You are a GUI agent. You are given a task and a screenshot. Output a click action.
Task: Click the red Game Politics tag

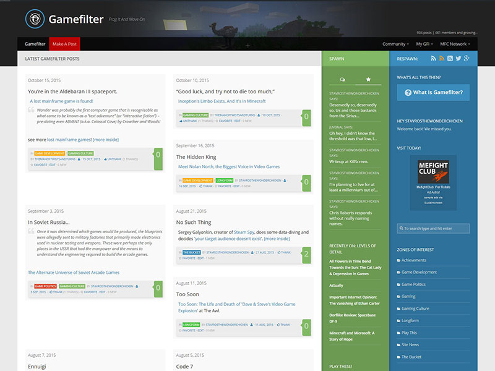click(x=45, y=286)
